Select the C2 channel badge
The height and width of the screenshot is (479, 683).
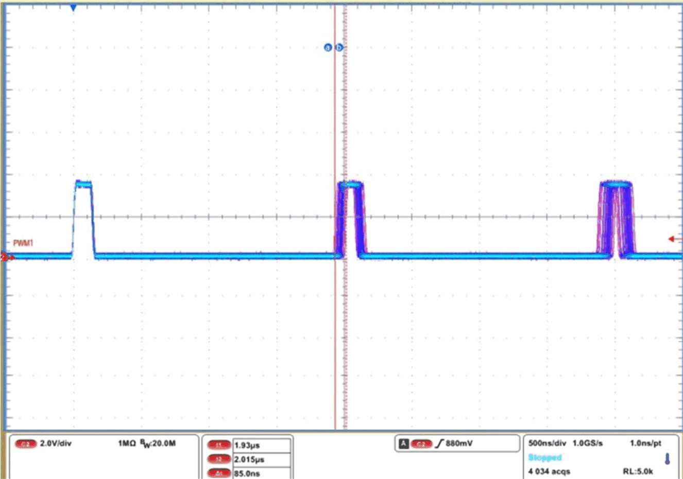(27, 443)
